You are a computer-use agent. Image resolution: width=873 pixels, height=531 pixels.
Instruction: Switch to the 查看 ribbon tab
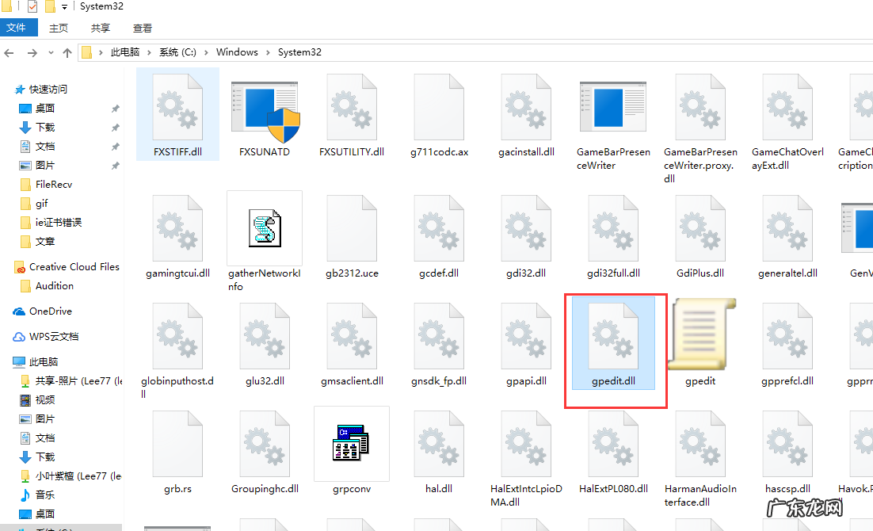(142, 28)
